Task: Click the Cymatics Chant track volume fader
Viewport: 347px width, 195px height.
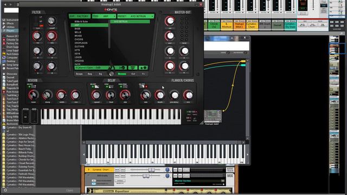Action: pyautogui.click(x=152, y=170)
